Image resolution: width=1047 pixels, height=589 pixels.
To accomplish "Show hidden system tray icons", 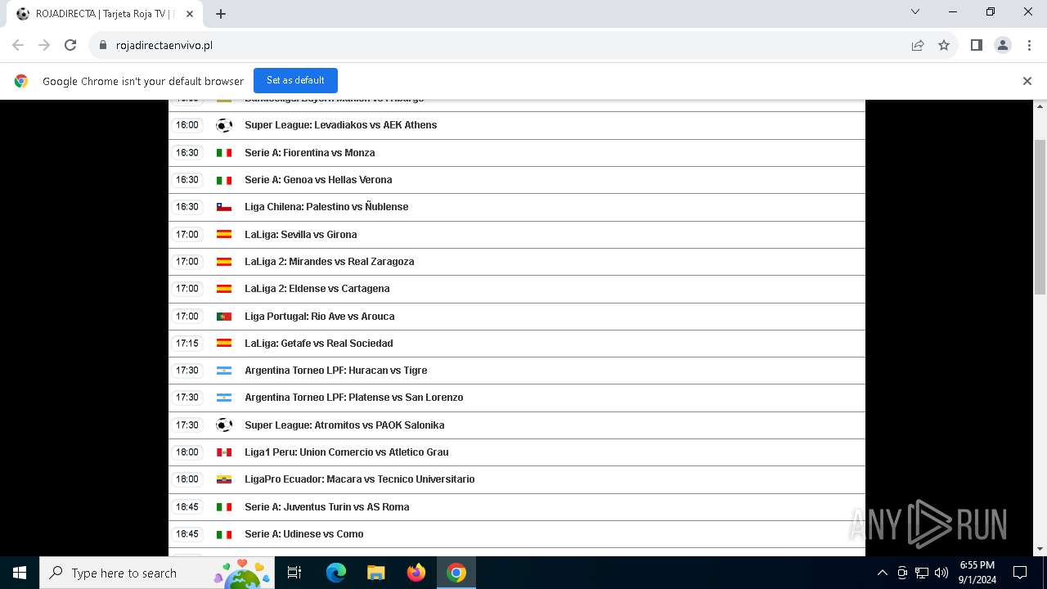I will point(883,573).
